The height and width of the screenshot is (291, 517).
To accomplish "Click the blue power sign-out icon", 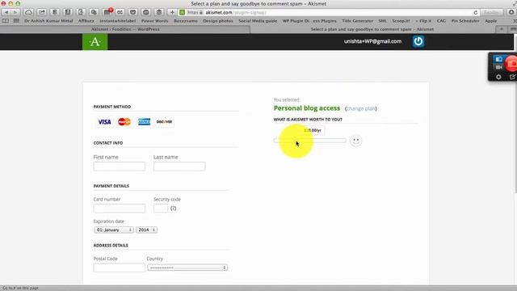I will [x=418, y=41].
